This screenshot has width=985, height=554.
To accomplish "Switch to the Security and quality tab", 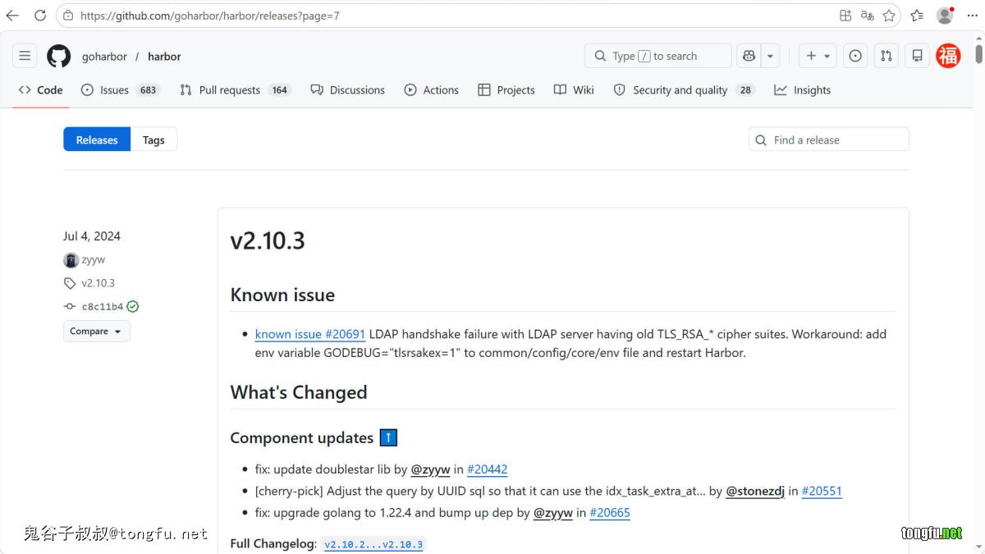I will [x=684, y=90].
